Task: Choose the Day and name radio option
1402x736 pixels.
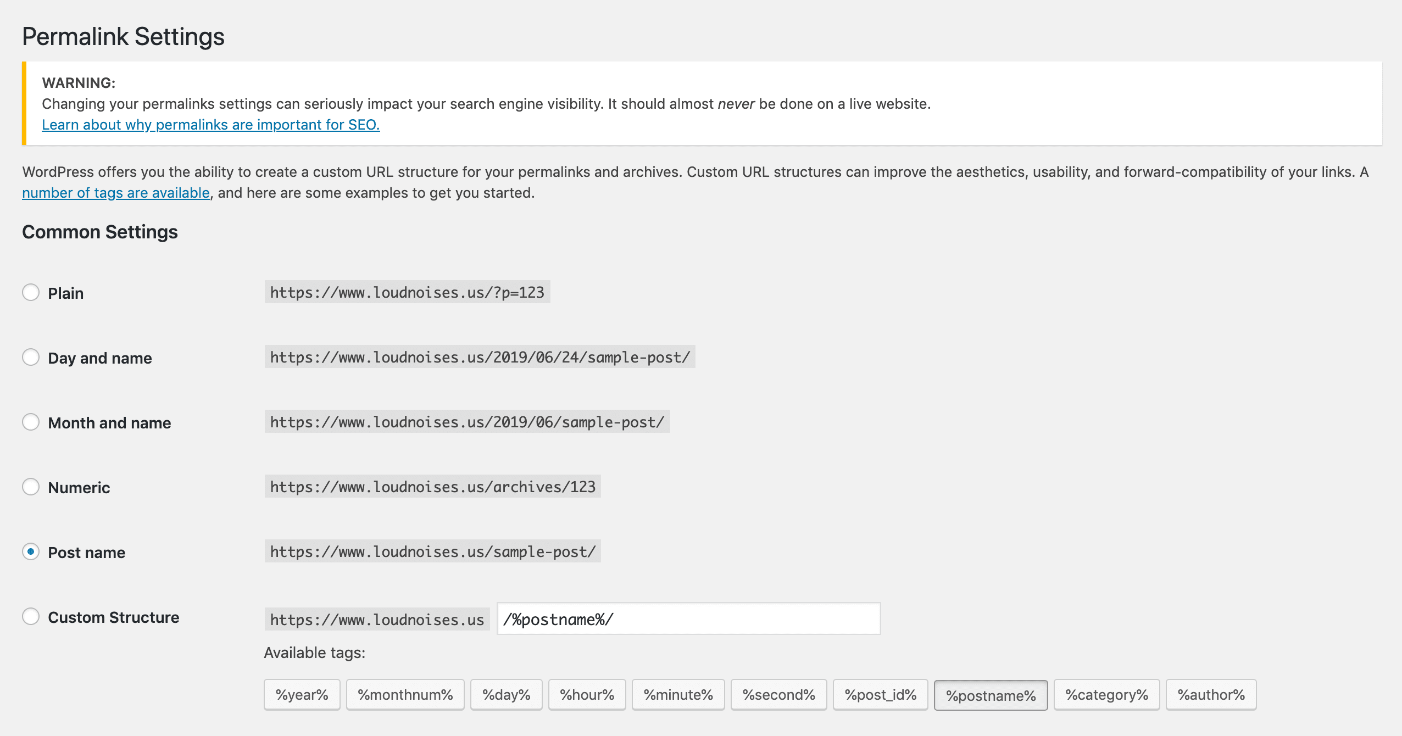Action: [x=31, y=357]
